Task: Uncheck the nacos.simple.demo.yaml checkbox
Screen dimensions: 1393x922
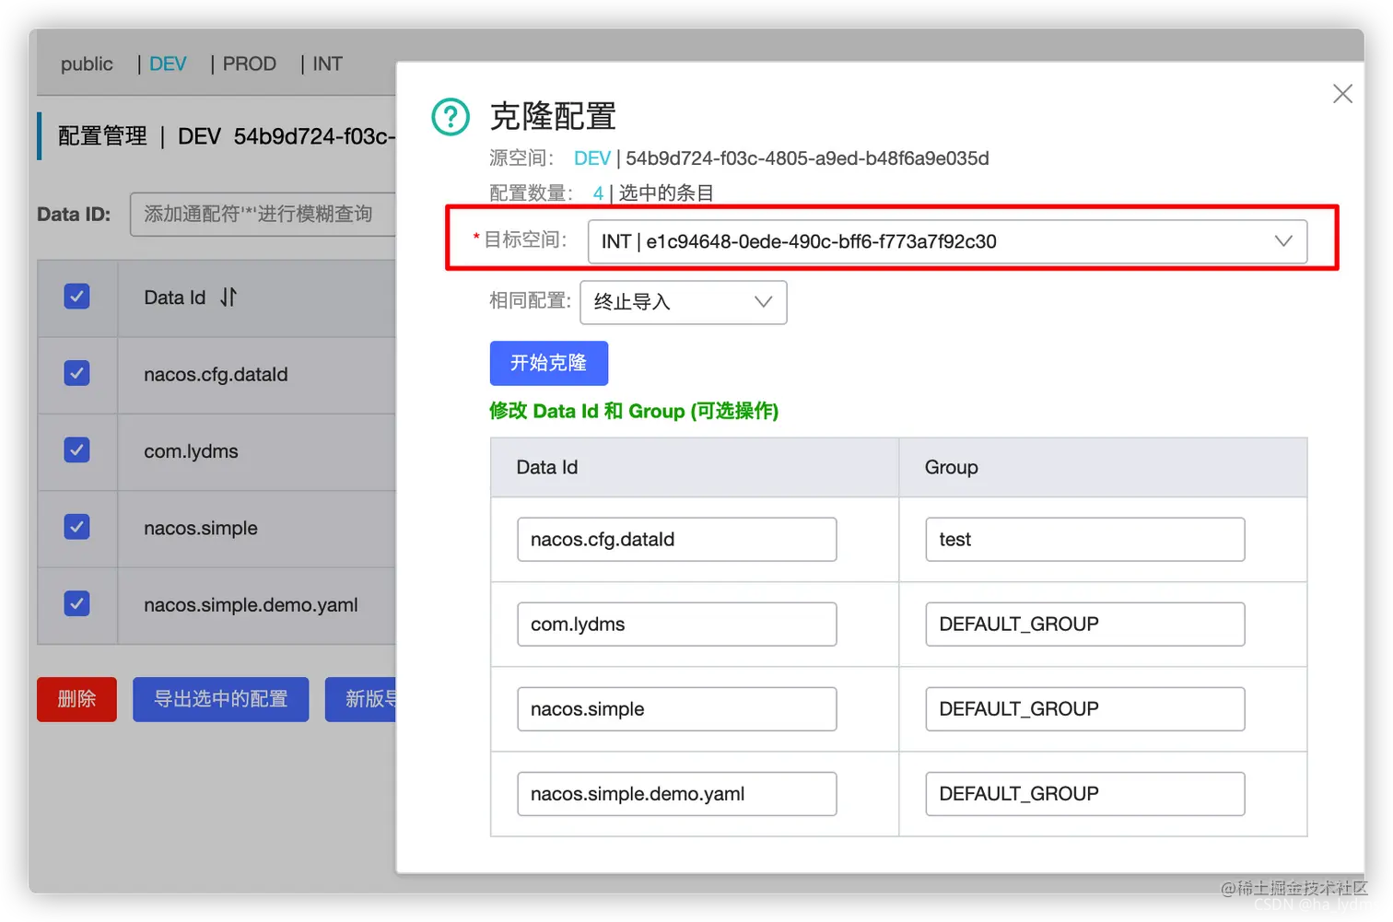Action: click(76, 603)
